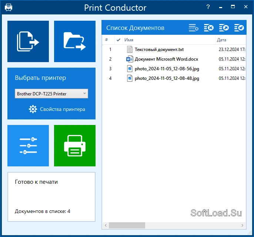Click the Add Documents tile

click(x=28, y=41)
